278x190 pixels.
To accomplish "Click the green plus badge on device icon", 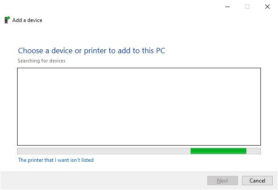I will click(8, 18).
